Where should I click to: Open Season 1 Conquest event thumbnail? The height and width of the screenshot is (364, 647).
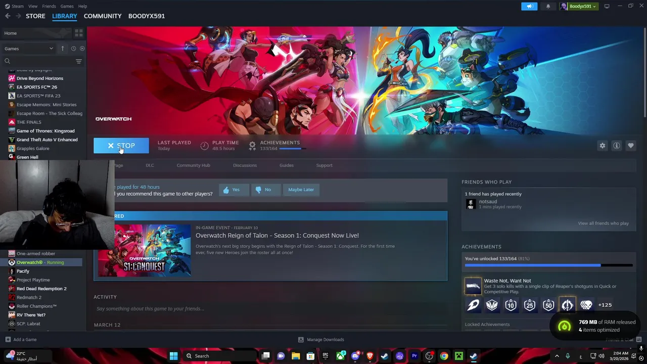point(145,250)
